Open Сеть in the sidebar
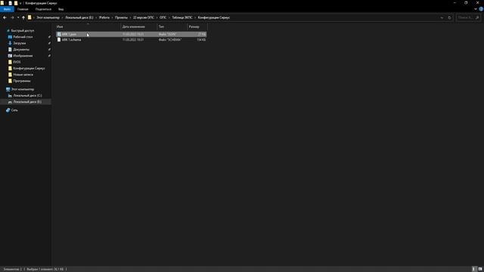The width and height of the screenshot is (484, 272). pyautogui.click(x=14, y=110)
